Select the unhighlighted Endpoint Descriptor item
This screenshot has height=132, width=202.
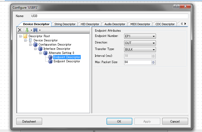coord(67,61)
